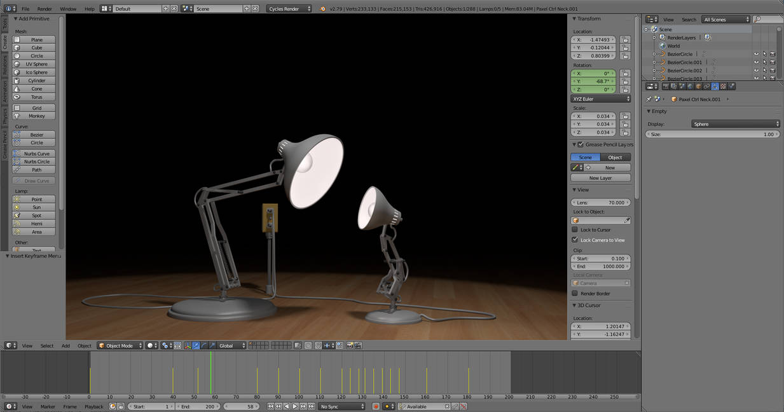This screenshot has width=784, height=412.
Task: Open the Object properties tab icon
Action: tap(699, 86)
